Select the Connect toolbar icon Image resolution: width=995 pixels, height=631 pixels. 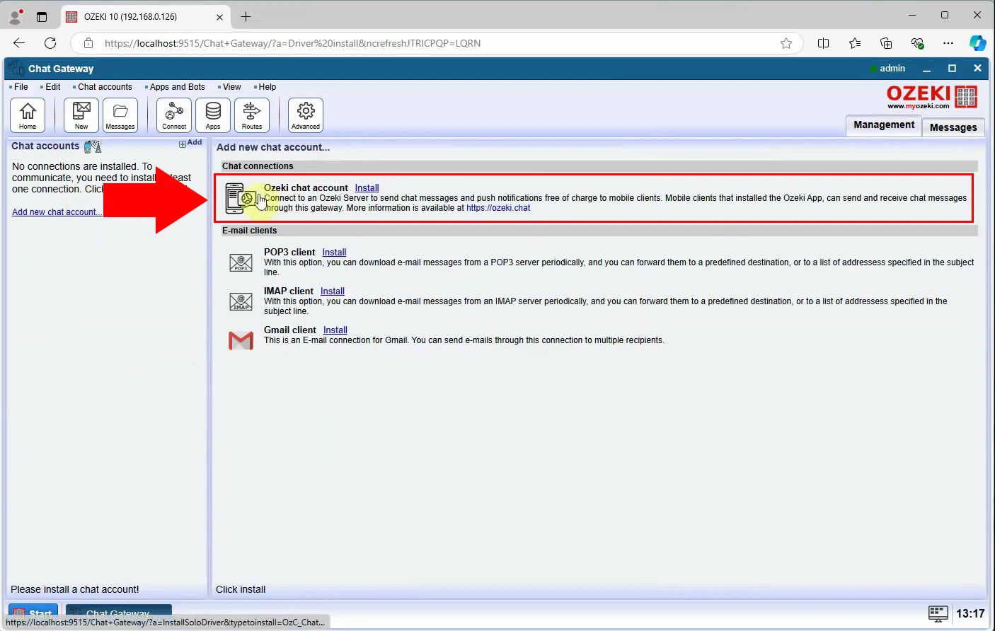[x=174, y=115]
